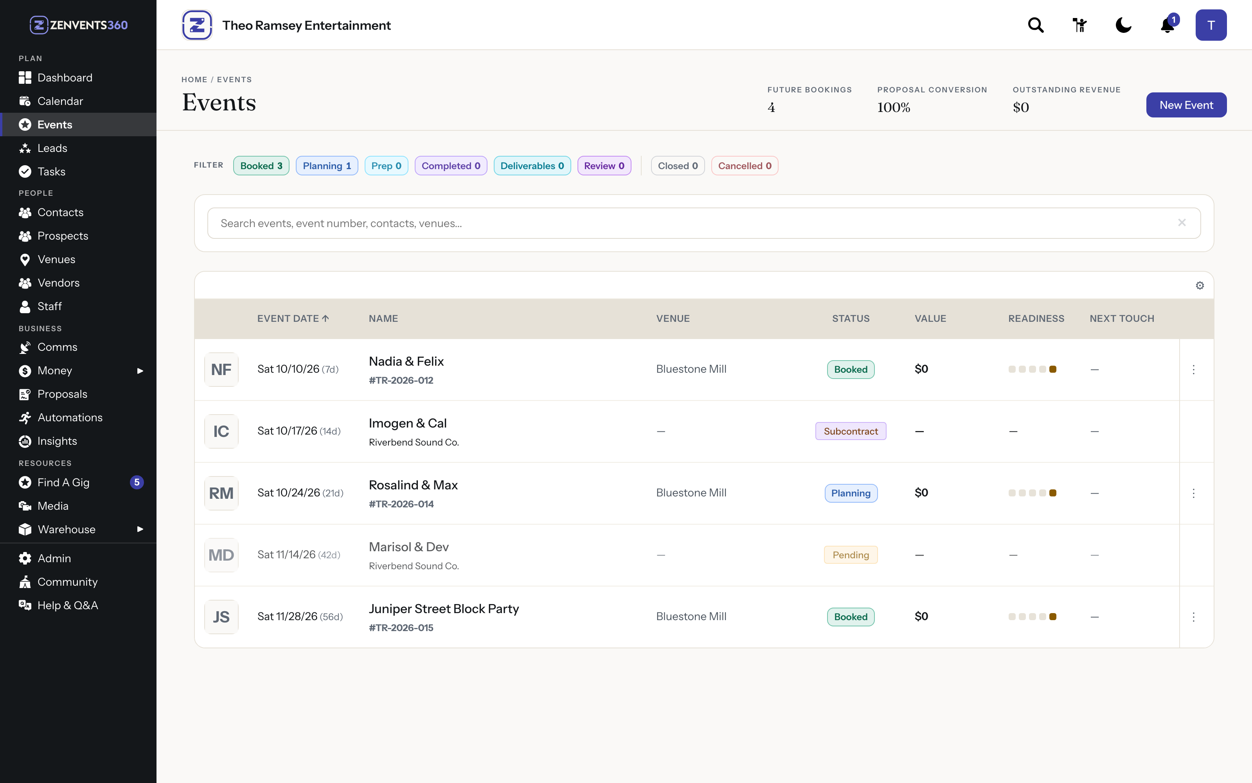Open row actions for Juniper Street Block Party
Viewport: 1252px width, 783px height.
pyautogui.click(x=1194, y=617)
